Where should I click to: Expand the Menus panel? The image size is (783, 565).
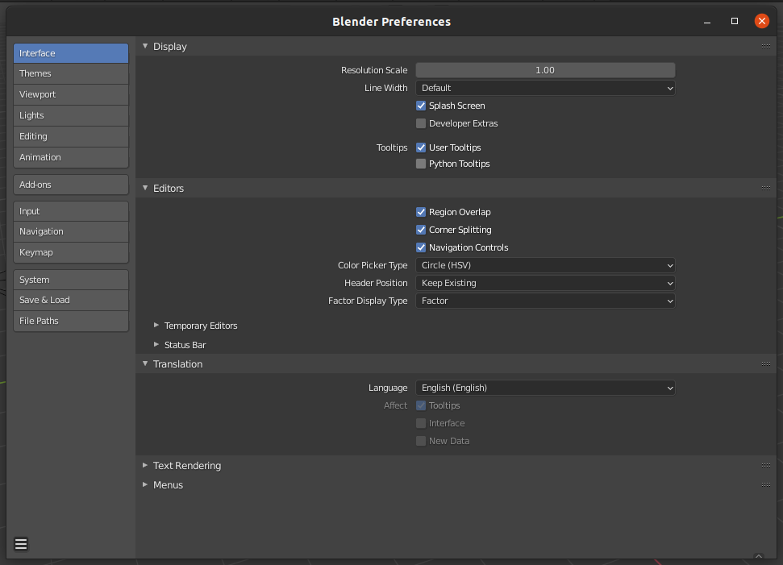[145, 484]
